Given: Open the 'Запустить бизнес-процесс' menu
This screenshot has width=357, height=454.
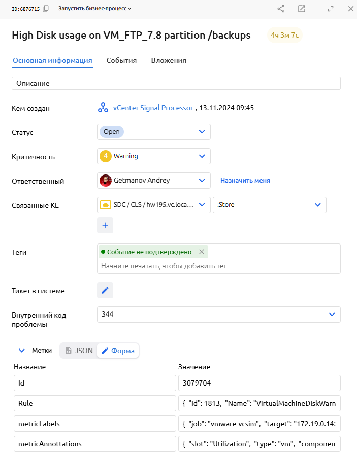Looking at the screenshot, I should (x=94, y=9).
